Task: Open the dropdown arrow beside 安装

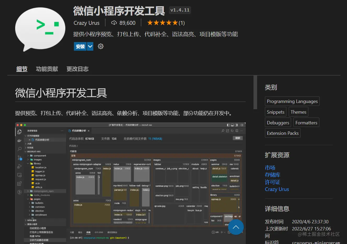Action: click(90, 47)
